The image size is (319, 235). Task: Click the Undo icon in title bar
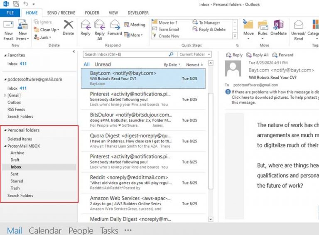(x=25, y=4)
